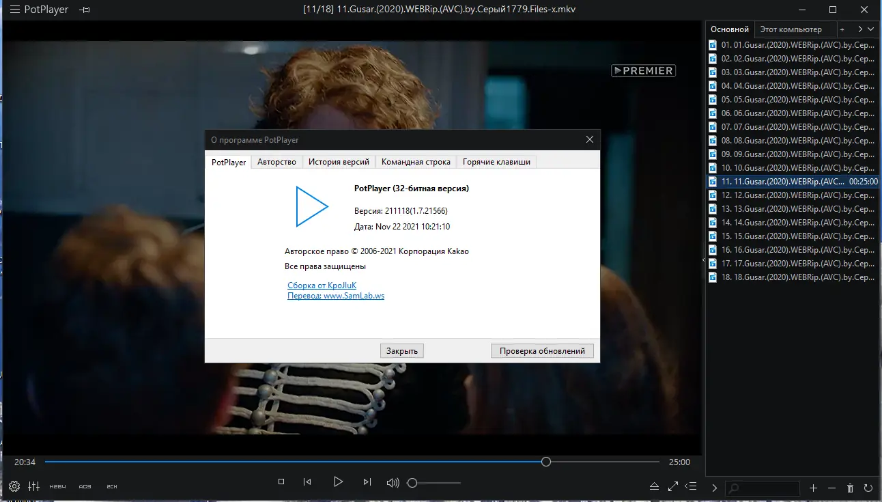Switch to the Авторство tab
882x502 pixels.
pyautogui.click(x=276, y=162)
